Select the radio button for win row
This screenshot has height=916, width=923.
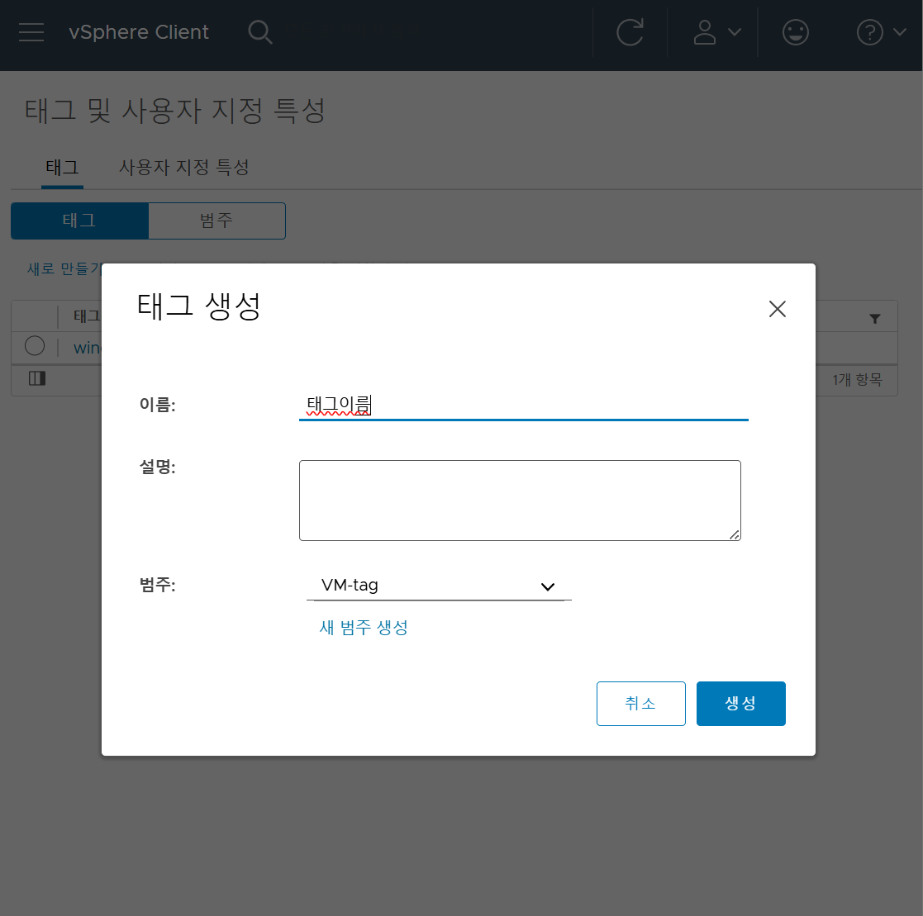point(35,346)
